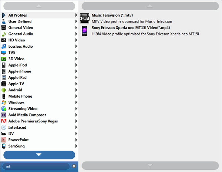The width and height of the screenshot is (222, 172).
Task: Click the General Video filmstrip icon
Action: click(4, 28)
